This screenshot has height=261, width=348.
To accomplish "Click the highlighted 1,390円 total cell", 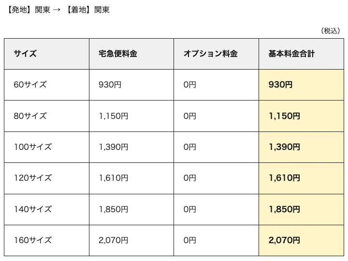I will (284, 147).
